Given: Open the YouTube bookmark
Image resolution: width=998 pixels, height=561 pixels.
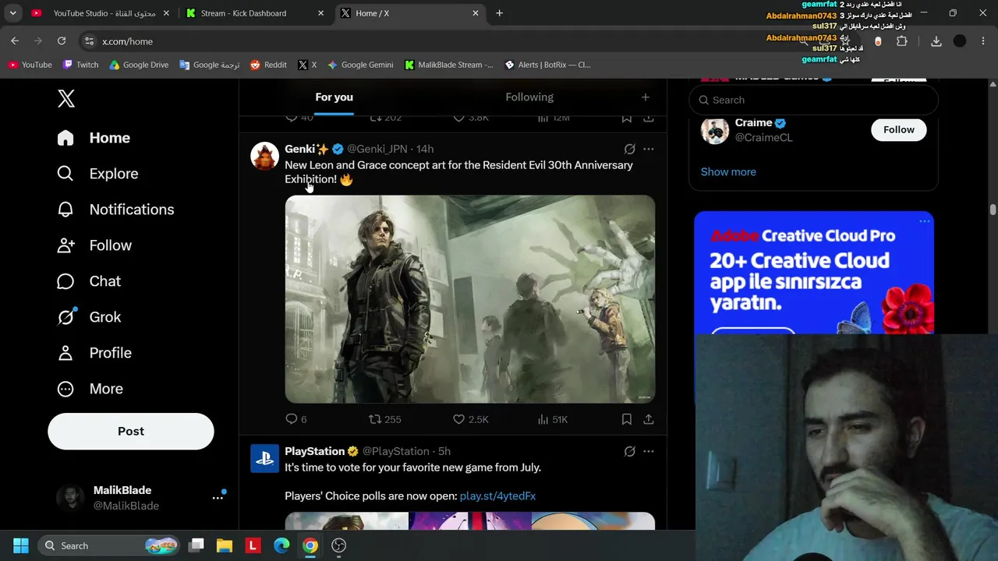Looking at the screenshot, I should (x=30, y=65).
